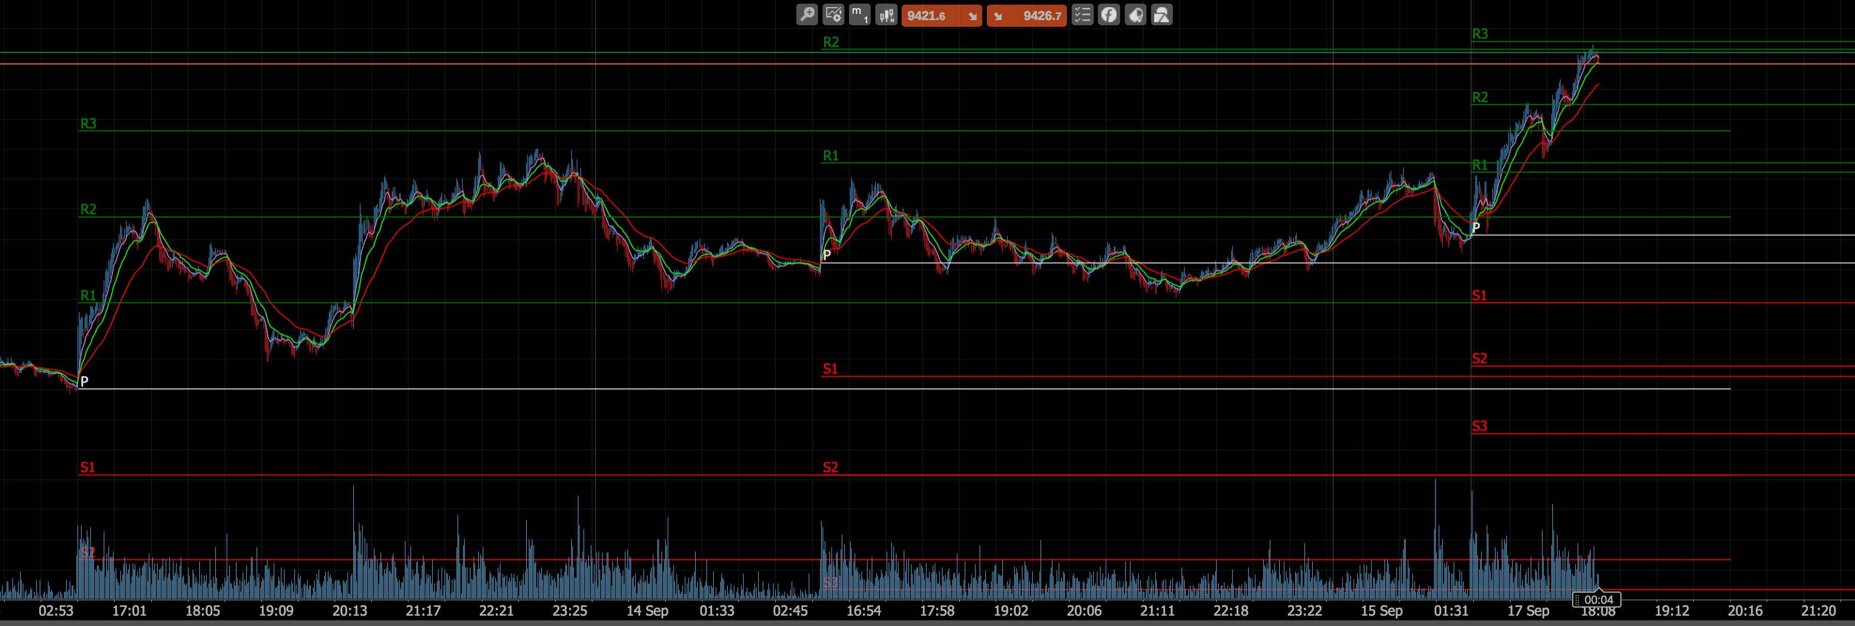Click the '20:13' time axis label
This screenshot has width=1855, height=626.
click(x=349, y=611)
